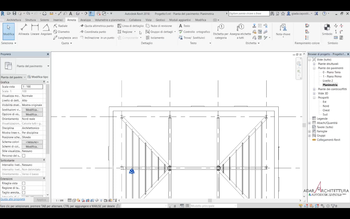Expand the Famiglie tree node
350x219 pixels.
(x=310, y=131)
